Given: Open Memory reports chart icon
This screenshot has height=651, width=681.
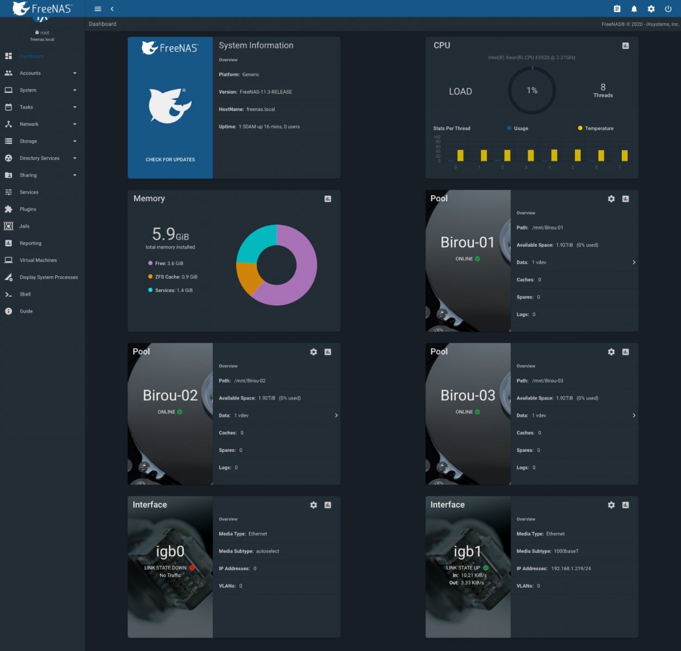Looking at the screenshot, I should coord(328,199).
